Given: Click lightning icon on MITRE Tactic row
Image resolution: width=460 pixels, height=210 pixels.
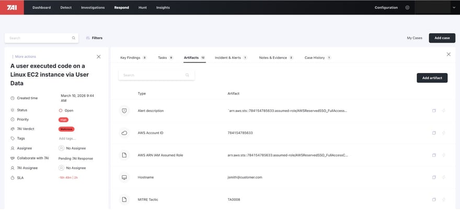Looking at the screenshot, I should [x=443, y=200].
